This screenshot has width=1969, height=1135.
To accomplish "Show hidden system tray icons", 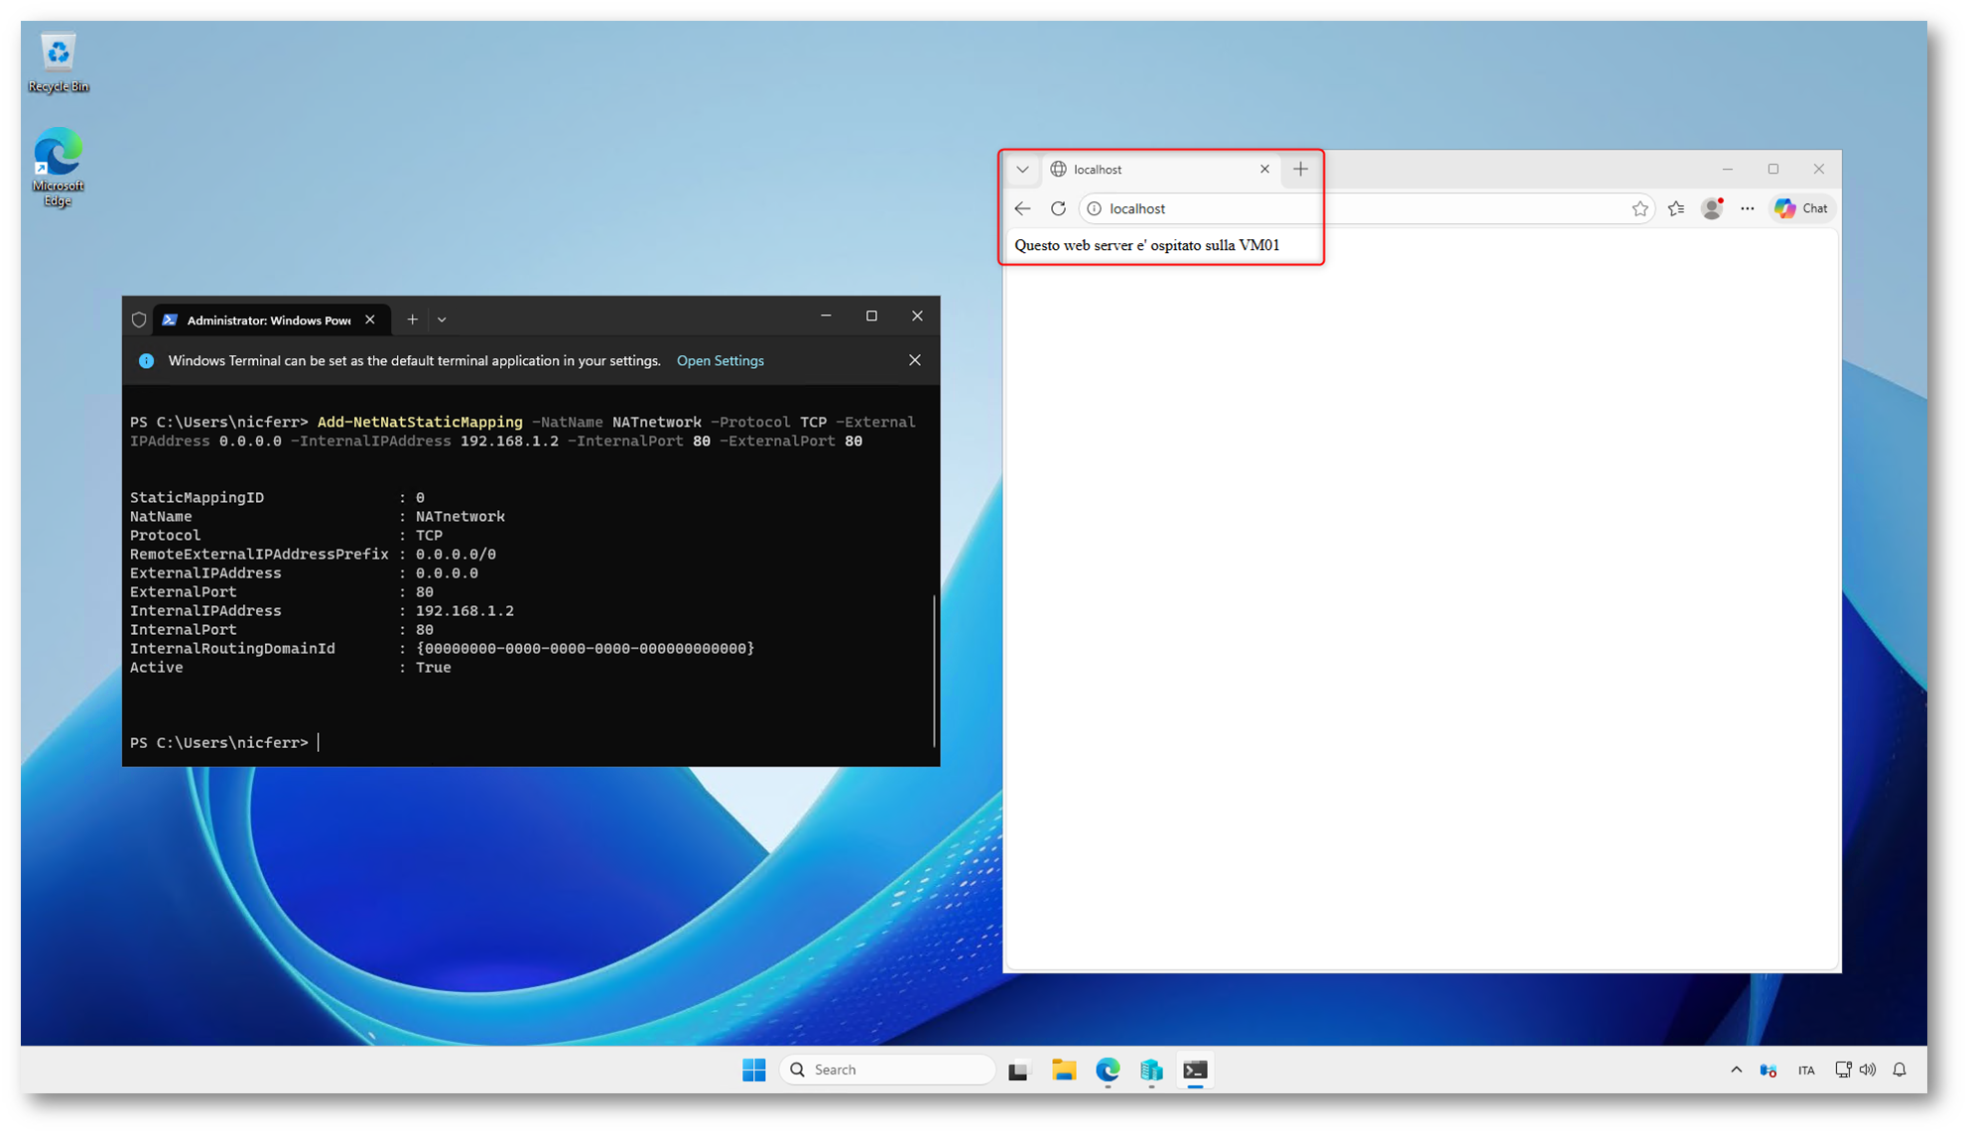I will click(x=1736, y=1070).
